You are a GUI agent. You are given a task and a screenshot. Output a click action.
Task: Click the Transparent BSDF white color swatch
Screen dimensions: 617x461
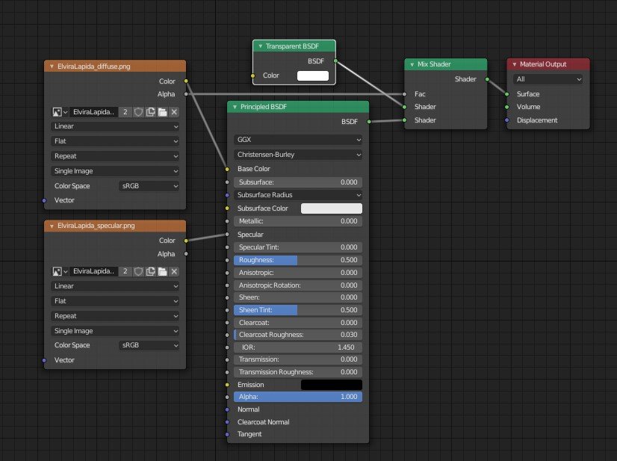(313, 75)
